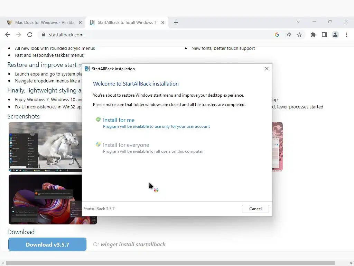Click the Google icon in address bar

[x=277, y=35]
